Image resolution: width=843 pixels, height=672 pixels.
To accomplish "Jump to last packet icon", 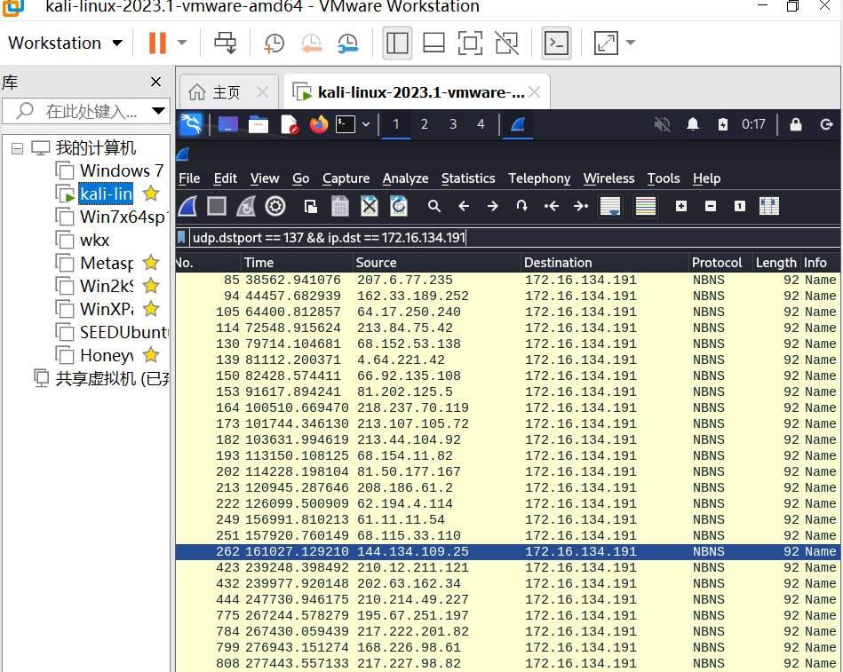I will 581,206.
